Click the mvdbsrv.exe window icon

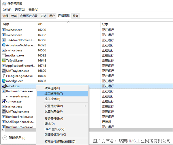[x=4, y=55]
